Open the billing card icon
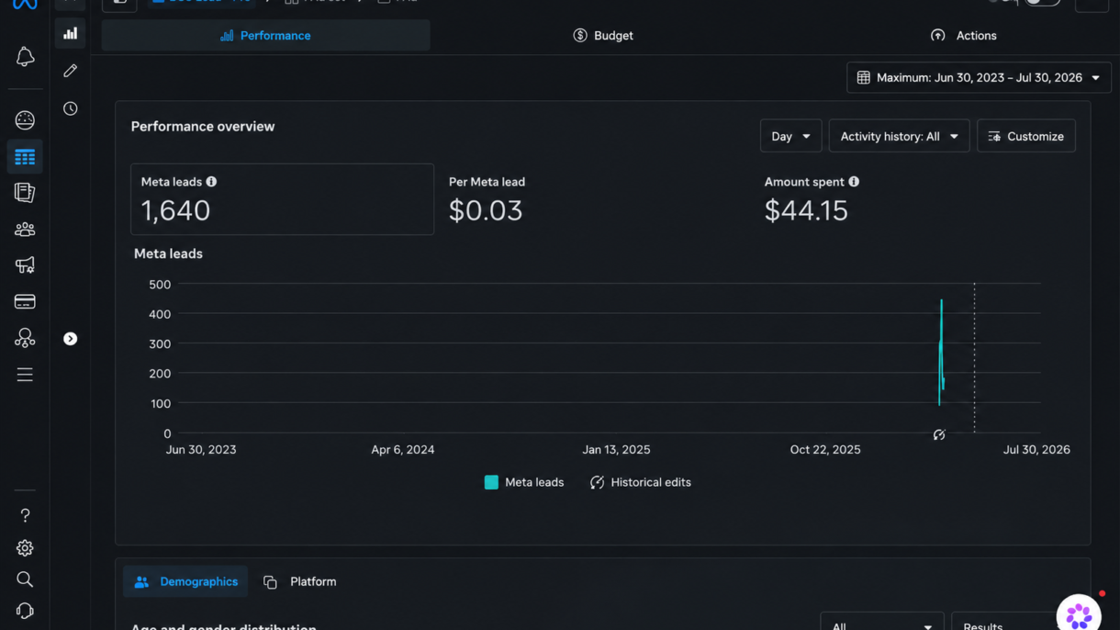The height and width of the screenshot is (630, 1120). tap(25, 301)
